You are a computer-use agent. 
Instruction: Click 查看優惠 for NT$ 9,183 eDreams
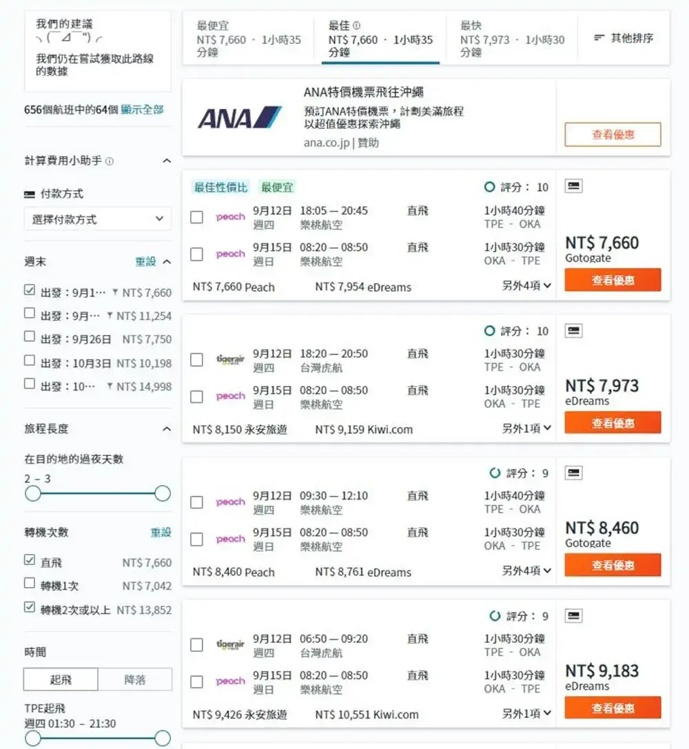point(613,708)
